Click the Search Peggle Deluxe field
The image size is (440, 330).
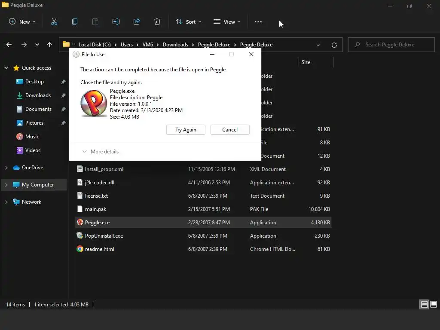tap(391, 45)
